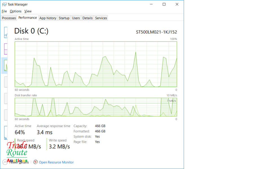
Task: Click the Disk transfer rate graph
Action: (96, 107)
